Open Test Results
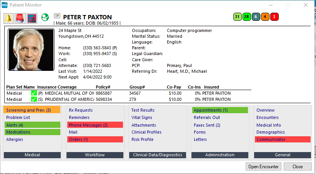The image size is (316, 174). point(143,110)
